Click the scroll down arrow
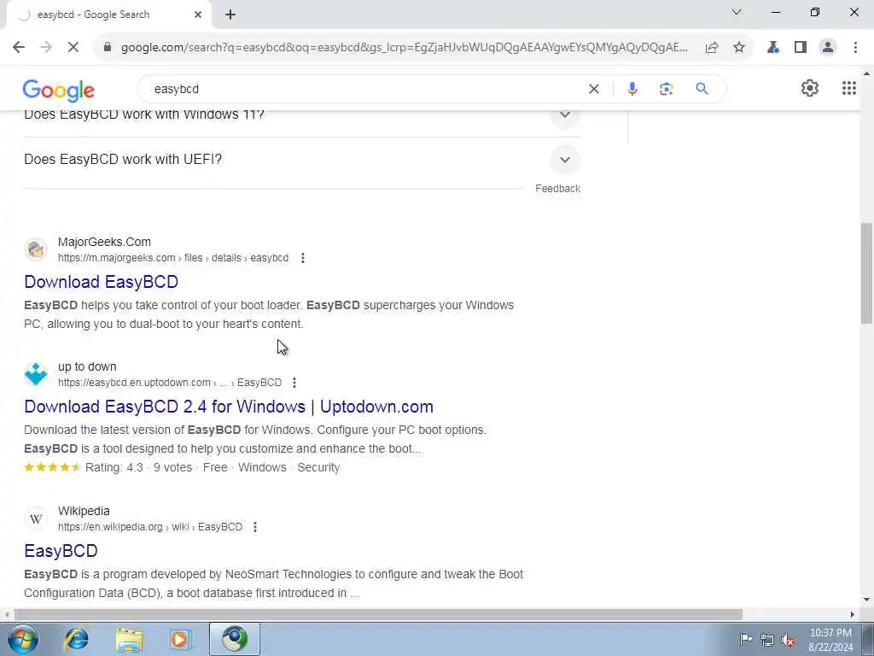Screen dimensions: 874x656 click(x=866, y=600)
